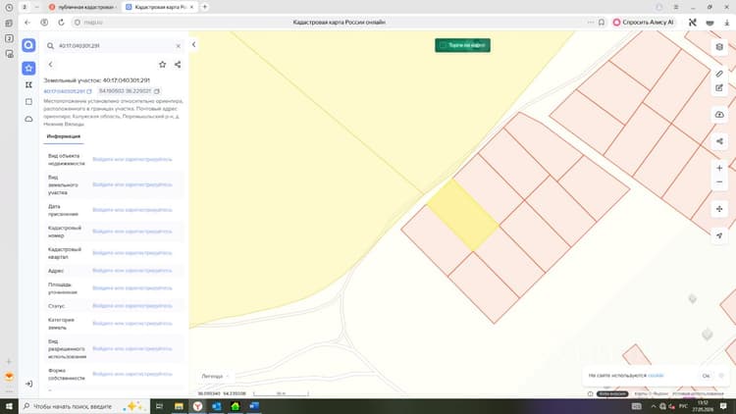
Task: Click the cadastral number link 40:17:040301:291
Action: [x=65, y=91]
